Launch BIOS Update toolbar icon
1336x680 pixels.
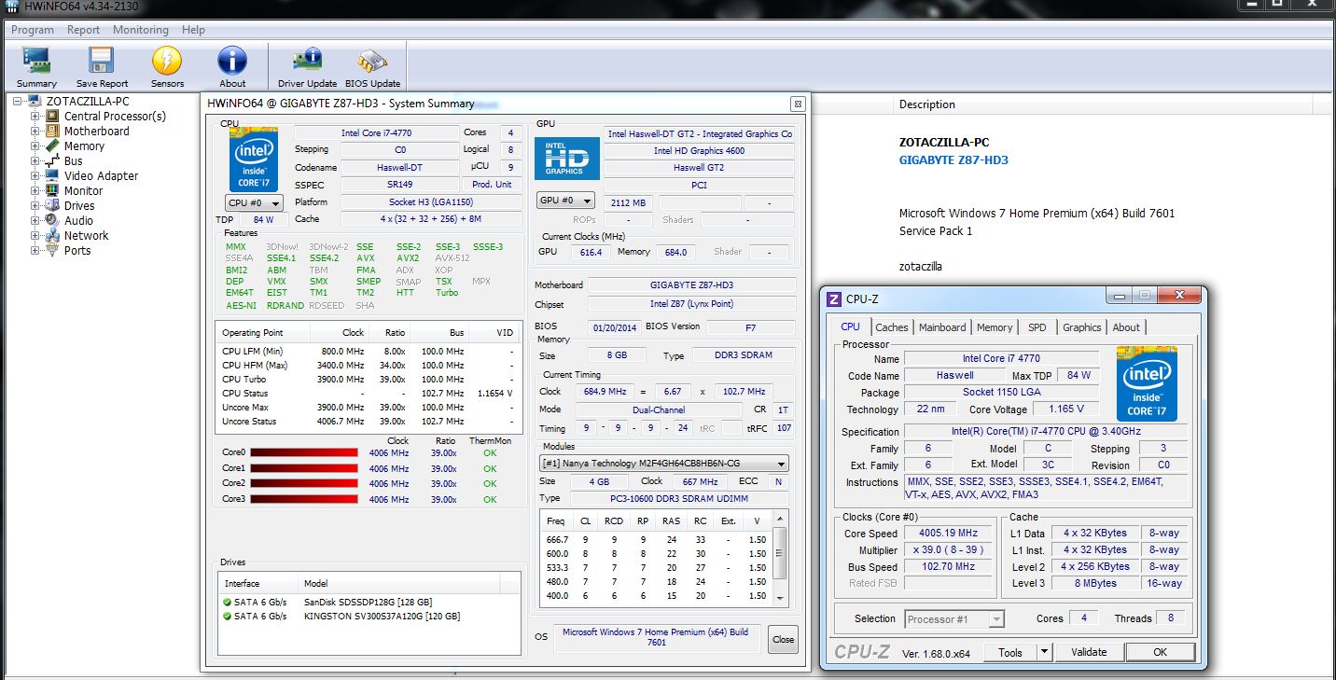coord(372,67)
